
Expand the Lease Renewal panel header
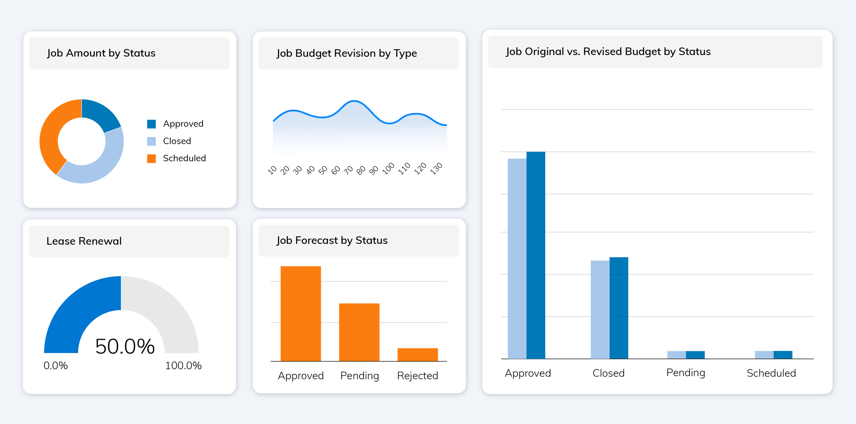(84, 241)
